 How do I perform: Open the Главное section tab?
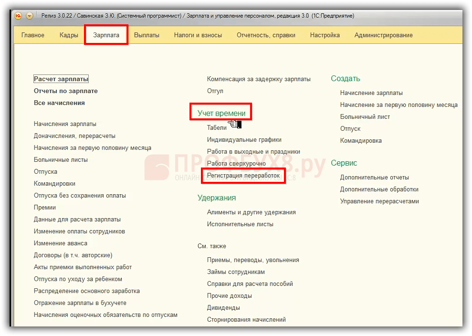click(33, 35)
